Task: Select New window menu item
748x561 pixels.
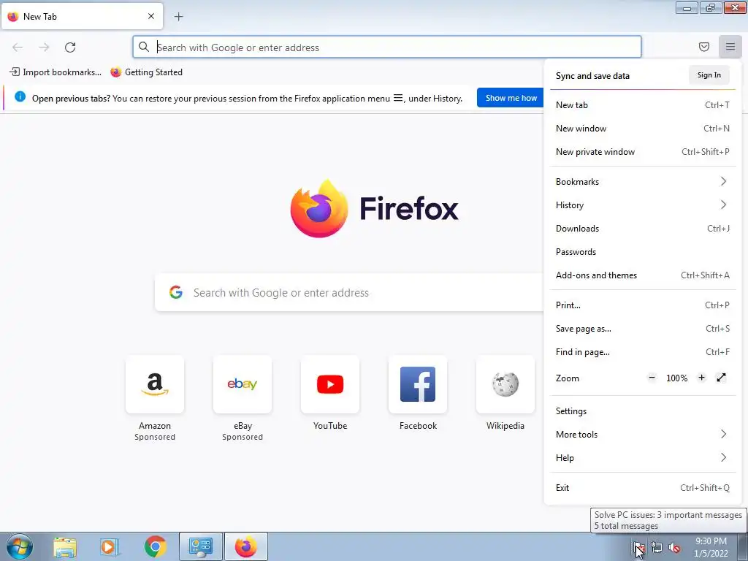Action: point(642,129)
